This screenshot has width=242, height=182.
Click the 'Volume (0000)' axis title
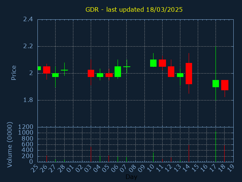point(9,145)
